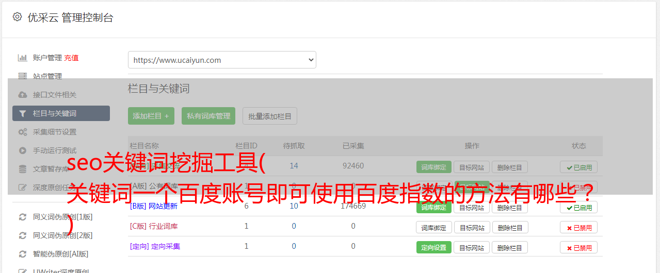Toggle 已启用 status in the 92460 row
Screen dimensions: 660x273
click(578, 167)
